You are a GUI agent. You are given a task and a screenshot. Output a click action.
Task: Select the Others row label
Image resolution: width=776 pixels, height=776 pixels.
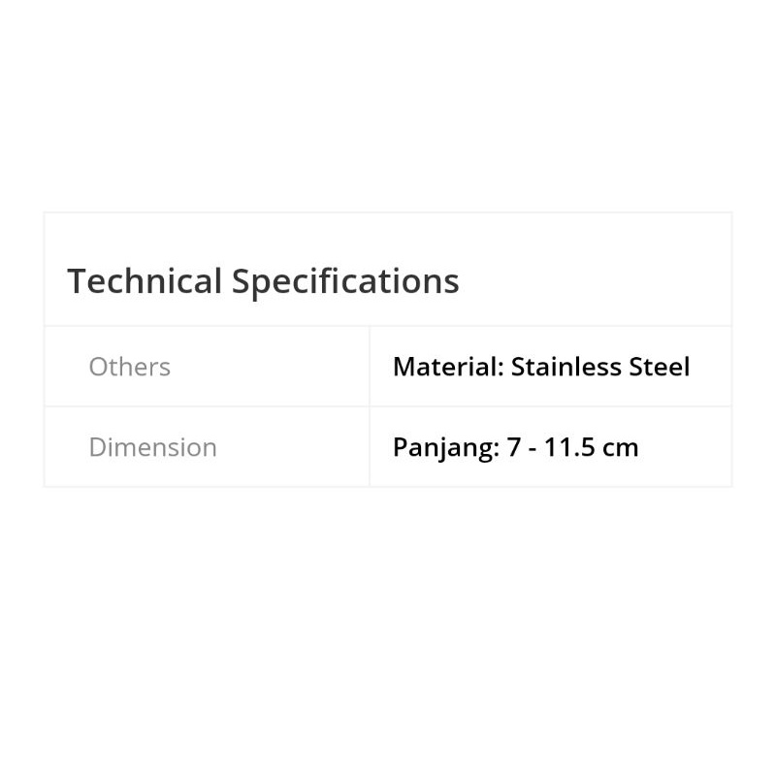129,367
